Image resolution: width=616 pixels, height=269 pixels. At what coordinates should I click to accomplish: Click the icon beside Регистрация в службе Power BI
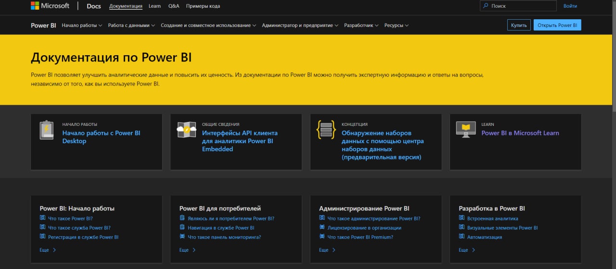point(42,237)
